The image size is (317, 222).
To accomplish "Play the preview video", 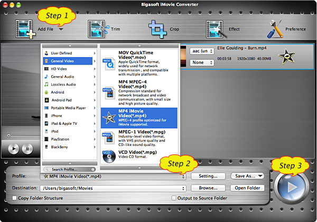I will point(14,149).
